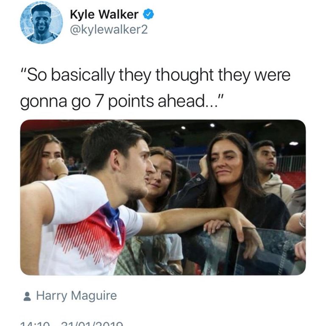326x326 pixels.
Task: Click the tweet's 31/01/2019 date
Action: coord(92,324)
